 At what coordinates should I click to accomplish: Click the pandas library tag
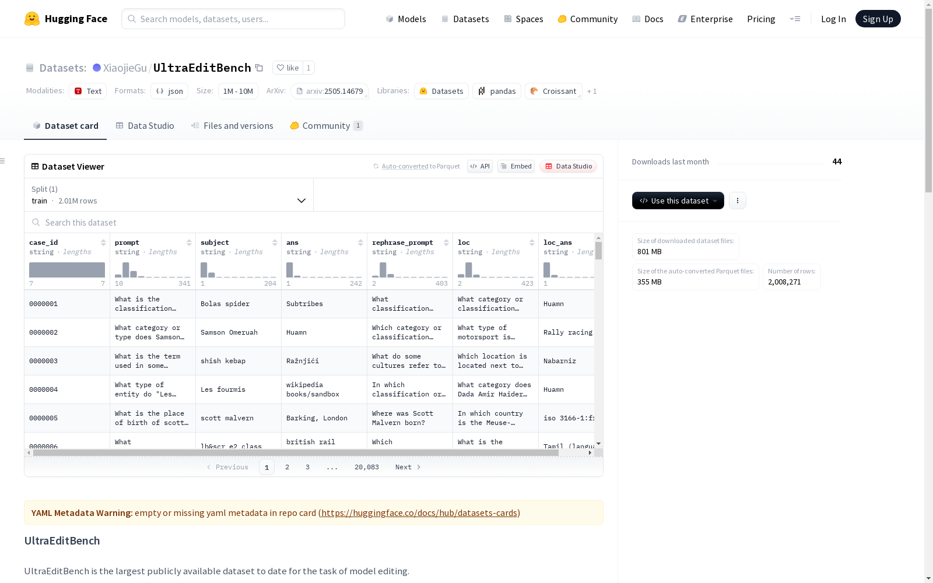(497, 91)
